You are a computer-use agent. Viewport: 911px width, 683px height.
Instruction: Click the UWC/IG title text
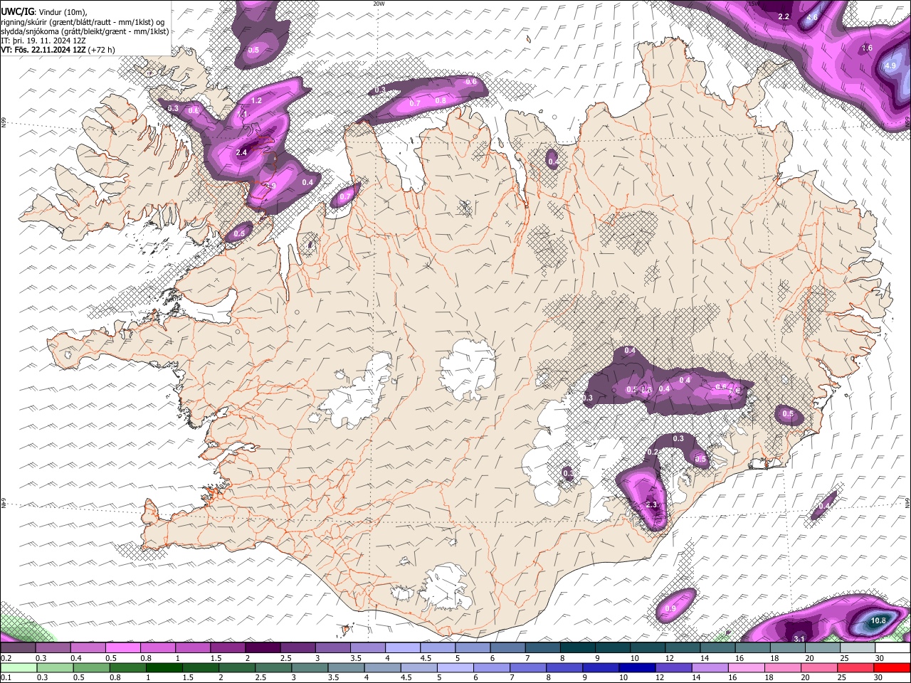17,11
